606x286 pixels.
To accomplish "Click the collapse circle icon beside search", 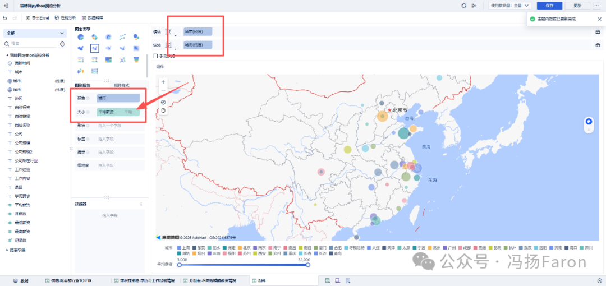I will click(x=62, y=44).
